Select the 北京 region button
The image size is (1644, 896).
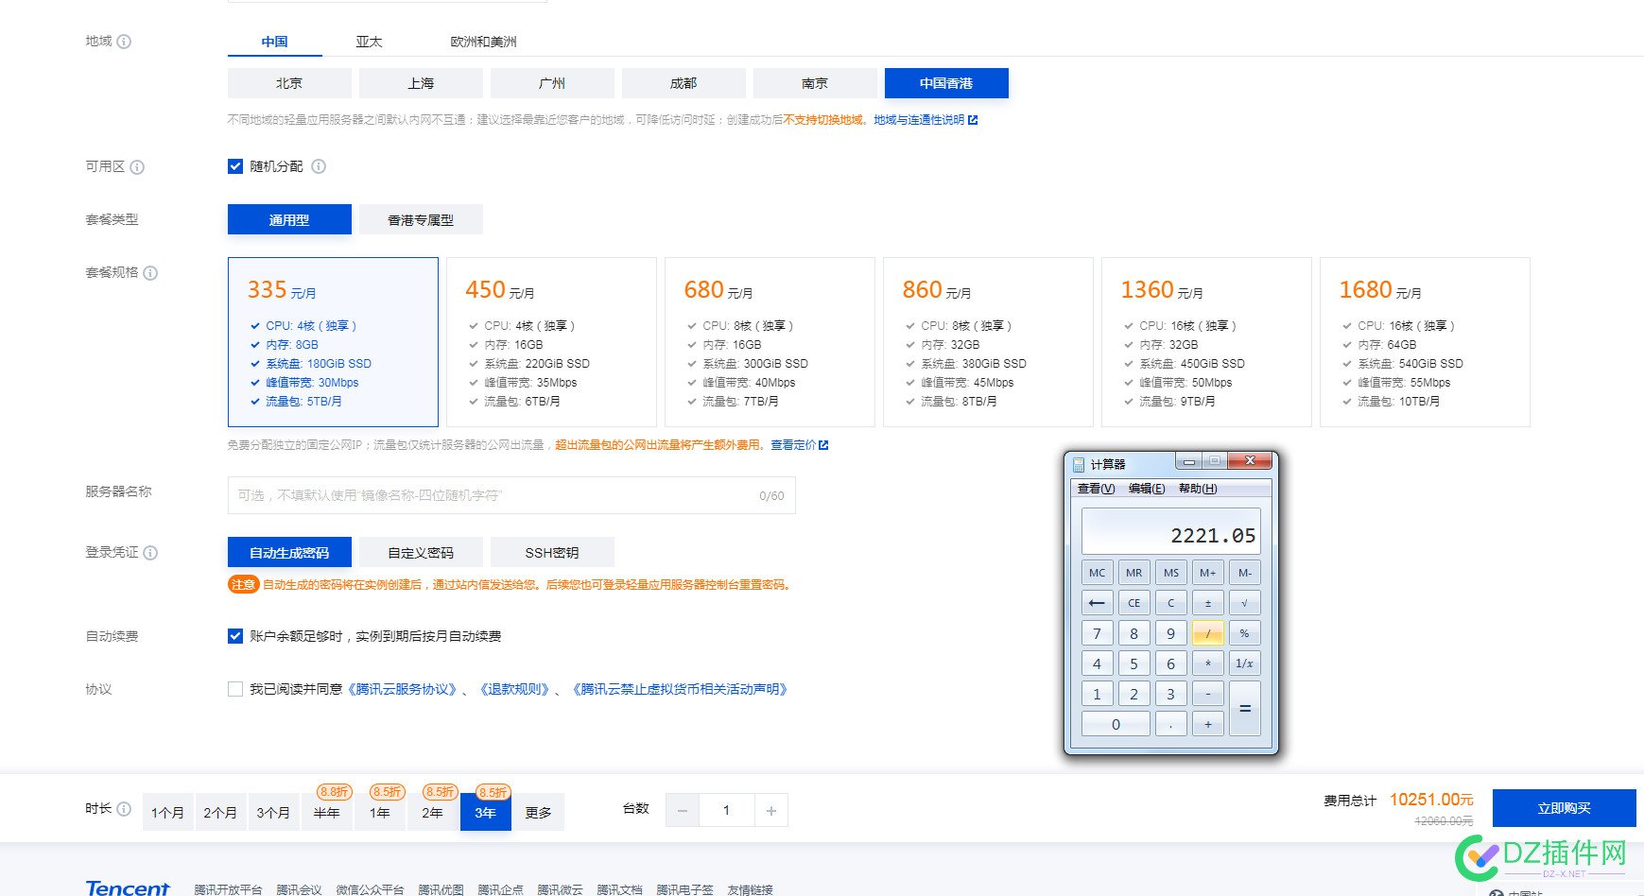289,83
